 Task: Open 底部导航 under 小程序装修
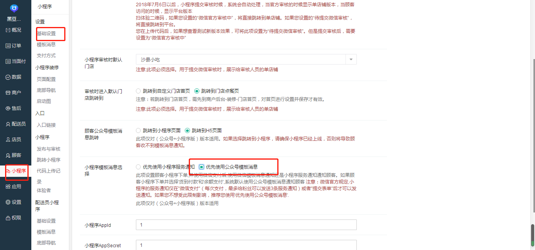pyautogui.click(x=46, y=90)
